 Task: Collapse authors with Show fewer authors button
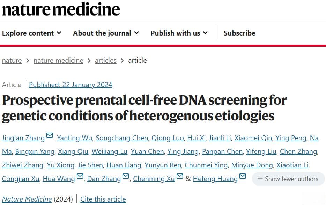(x=288, y=179)
